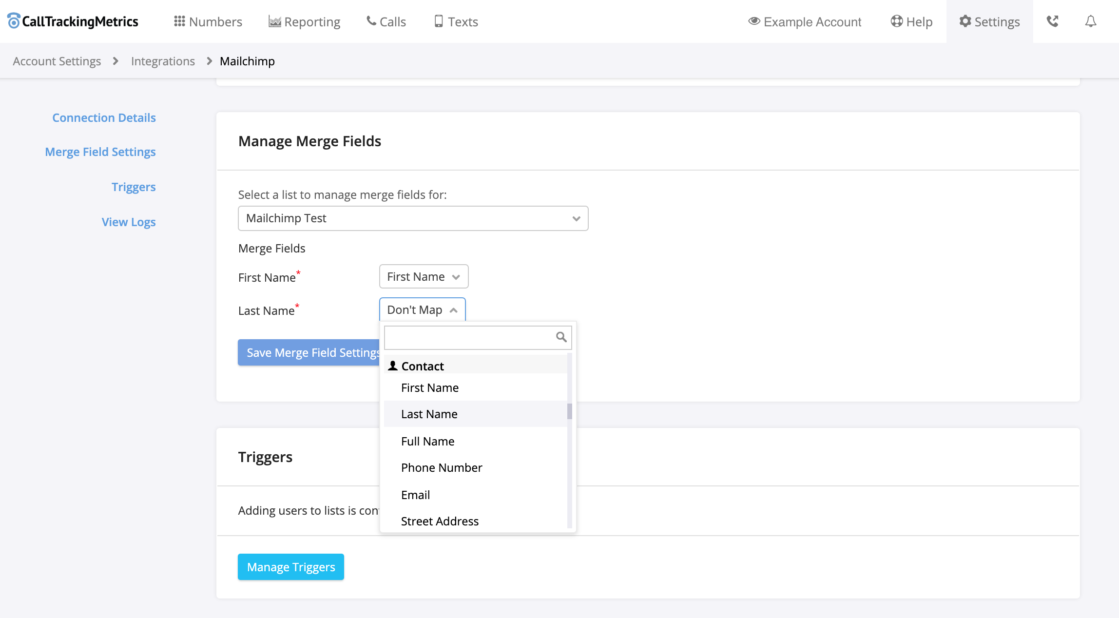Click the Mailchimp breadcrumb text
This screenshot has height=618, width=1119.
[247, 61]
